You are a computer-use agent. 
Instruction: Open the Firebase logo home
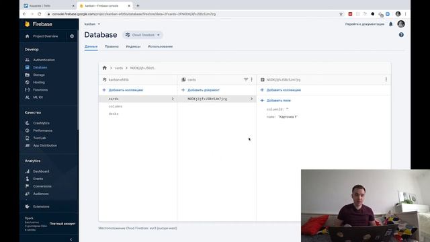[38, 24]
